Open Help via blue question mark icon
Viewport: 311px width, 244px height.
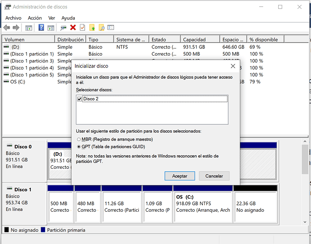tap(41, 27)
